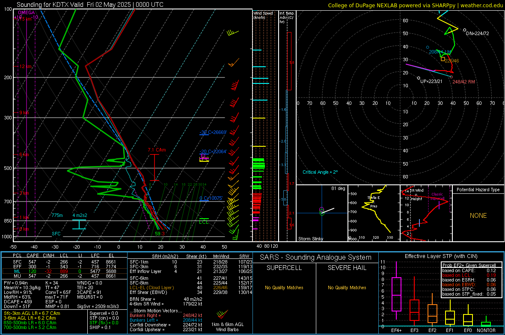Click No Quality Matches under SUPERCELL
Viewport: 505px width, 335px height.
pos(284,288)
